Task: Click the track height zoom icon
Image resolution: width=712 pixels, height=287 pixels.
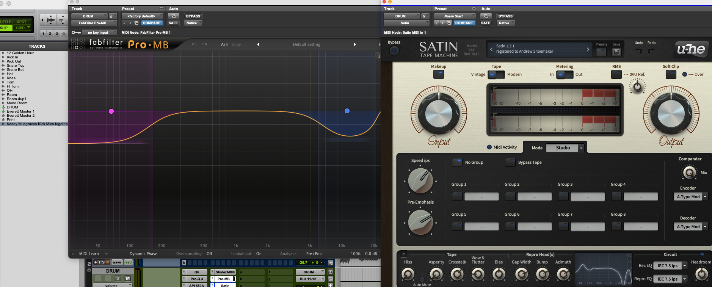Action: pos(63,20)
